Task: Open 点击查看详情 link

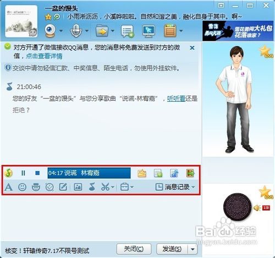Action: pos(44,56)
